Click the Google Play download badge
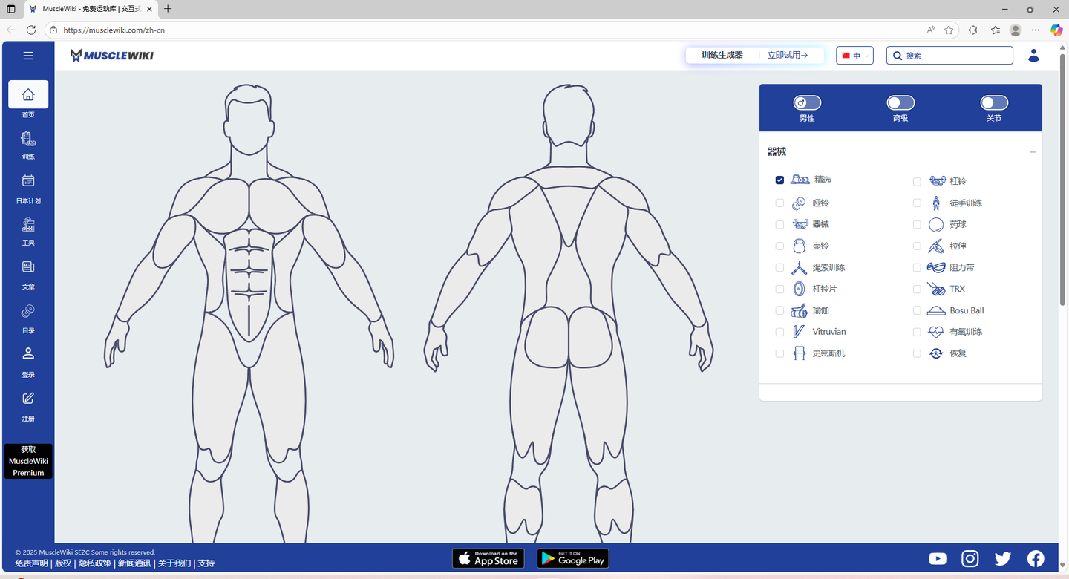Viewport: 1069px width, 579px height. tap(572, 558)
